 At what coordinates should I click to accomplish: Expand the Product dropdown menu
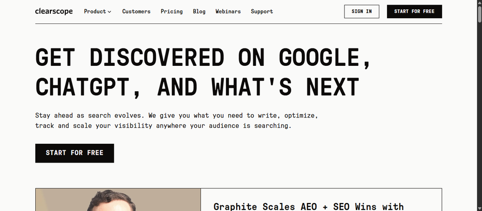click(x=97, y=11)
